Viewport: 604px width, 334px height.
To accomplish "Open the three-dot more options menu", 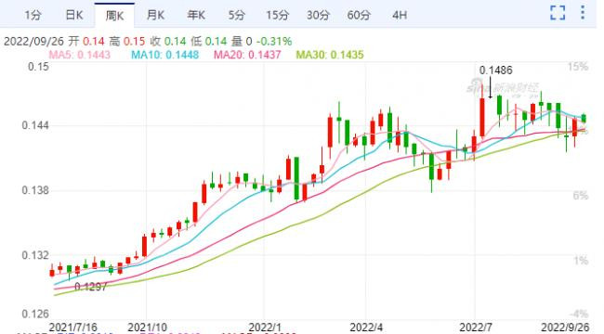I will (583, 13).
